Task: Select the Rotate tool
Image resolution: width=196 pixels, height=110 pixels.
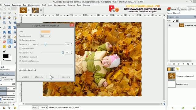Action: pos(9,28)
